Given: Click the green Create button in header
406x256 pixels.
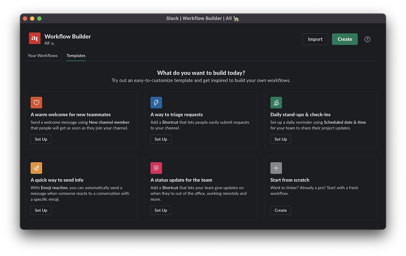Looking at the screenshot, I should click(x=345, y=39).
